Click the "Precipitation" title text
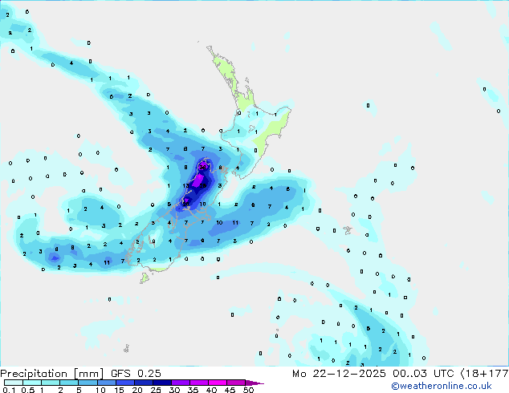 (x=34, y=374)
